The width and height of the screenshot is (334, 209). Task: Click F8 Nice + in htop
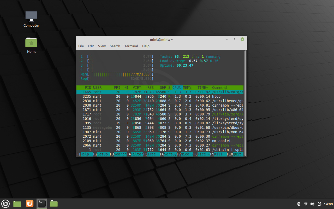click(202, 154)
